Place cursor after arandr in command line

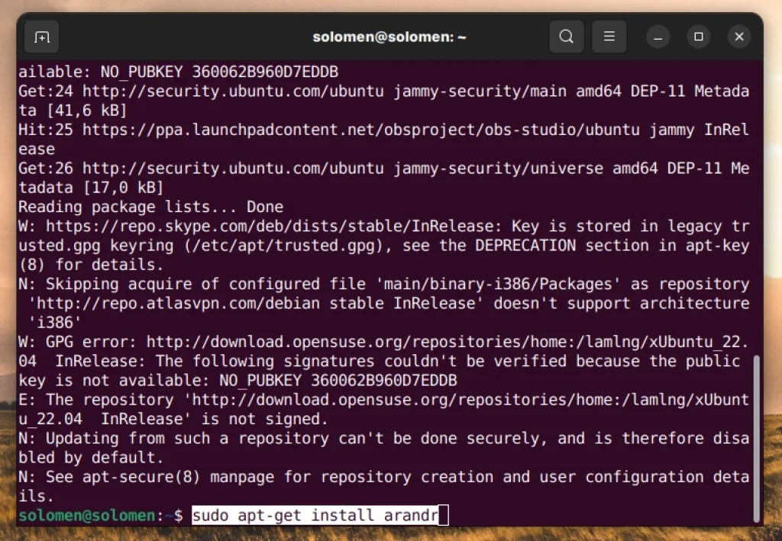[439, 515]
